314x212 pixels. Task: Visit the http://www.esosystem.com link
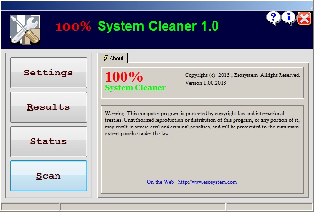207,182
